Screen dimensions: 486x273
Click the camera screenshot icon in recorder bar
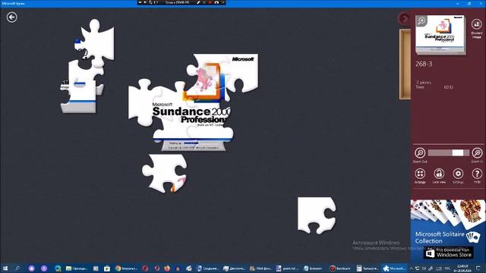[216, 2]
